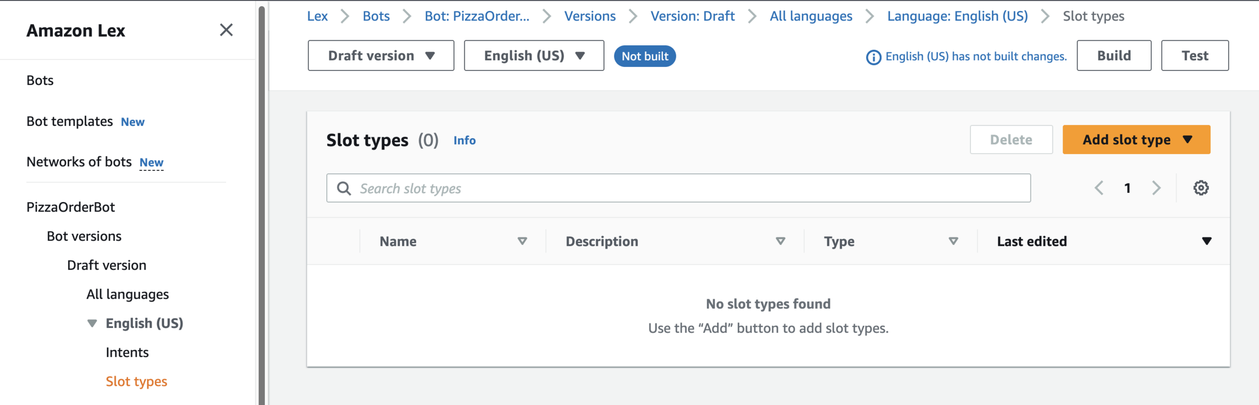This screenshot has width=1259, height=405.
Task: Open the Slot types Info link
Action: pos(464,140)
